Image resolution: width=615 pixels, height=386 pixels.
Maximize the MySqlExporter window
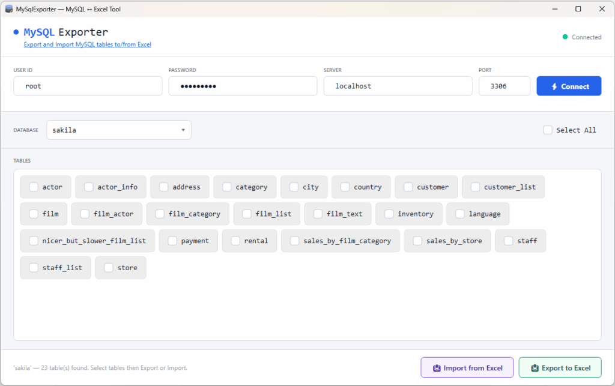click(578, 9)
